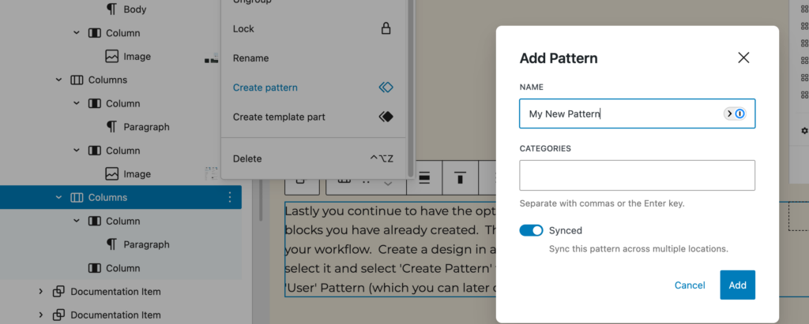Toggle the Synced switch
Screen dimensions: 809x324
pos(531,231)
